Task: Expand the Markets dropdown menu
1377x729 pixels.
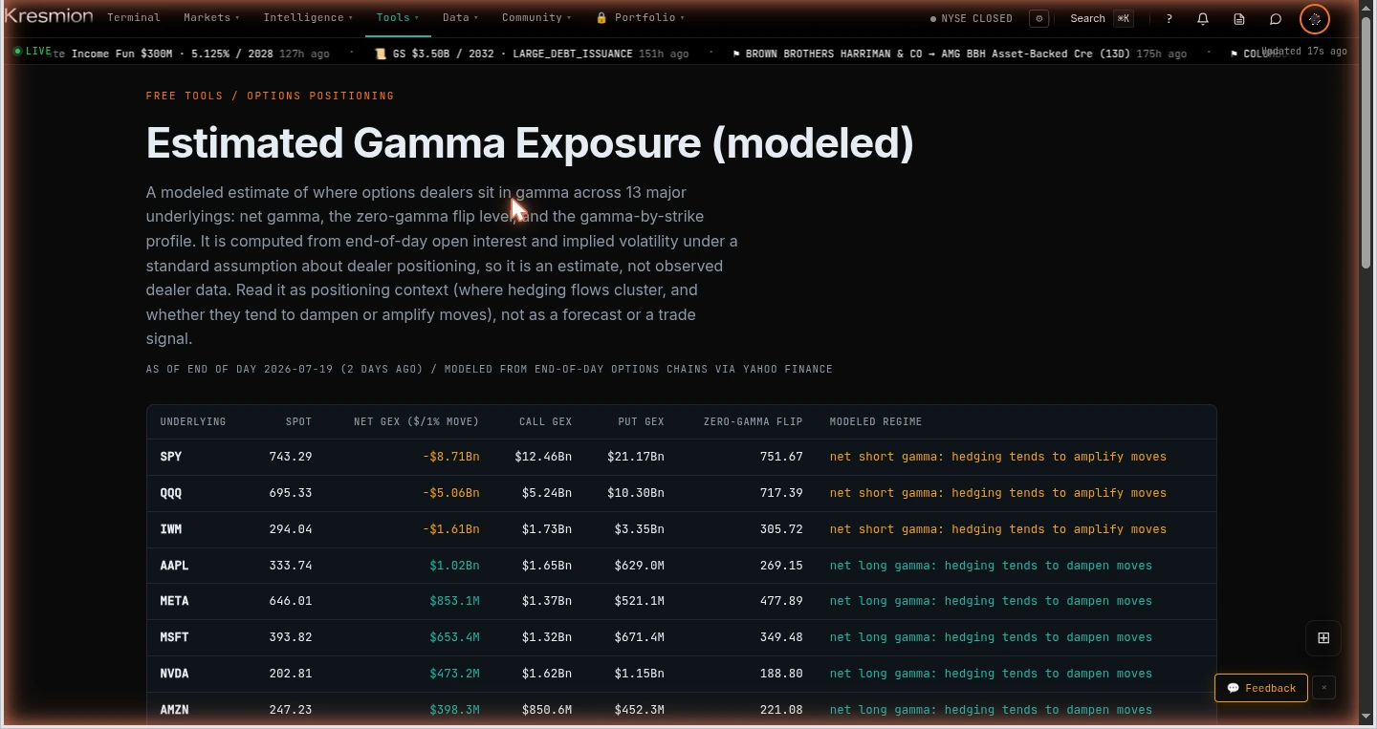Action: pyautogui.click(x=211, y=17)
